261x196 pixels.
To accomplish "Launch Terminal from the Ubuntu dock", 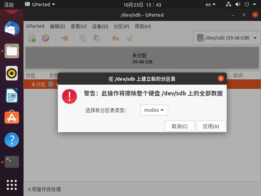I will [x=12, y=162].
